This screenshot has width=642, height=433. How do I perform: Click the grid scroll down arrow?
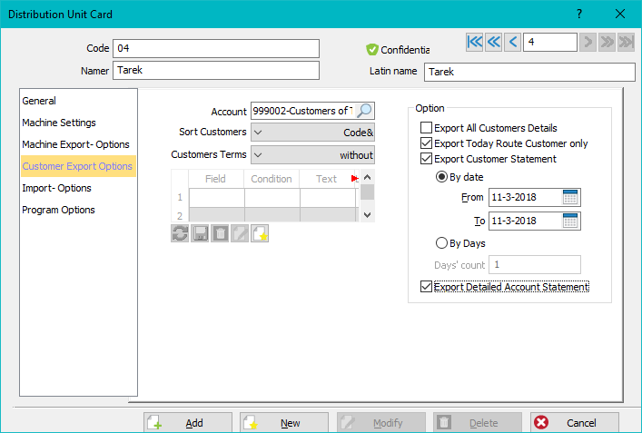point(367,215)
